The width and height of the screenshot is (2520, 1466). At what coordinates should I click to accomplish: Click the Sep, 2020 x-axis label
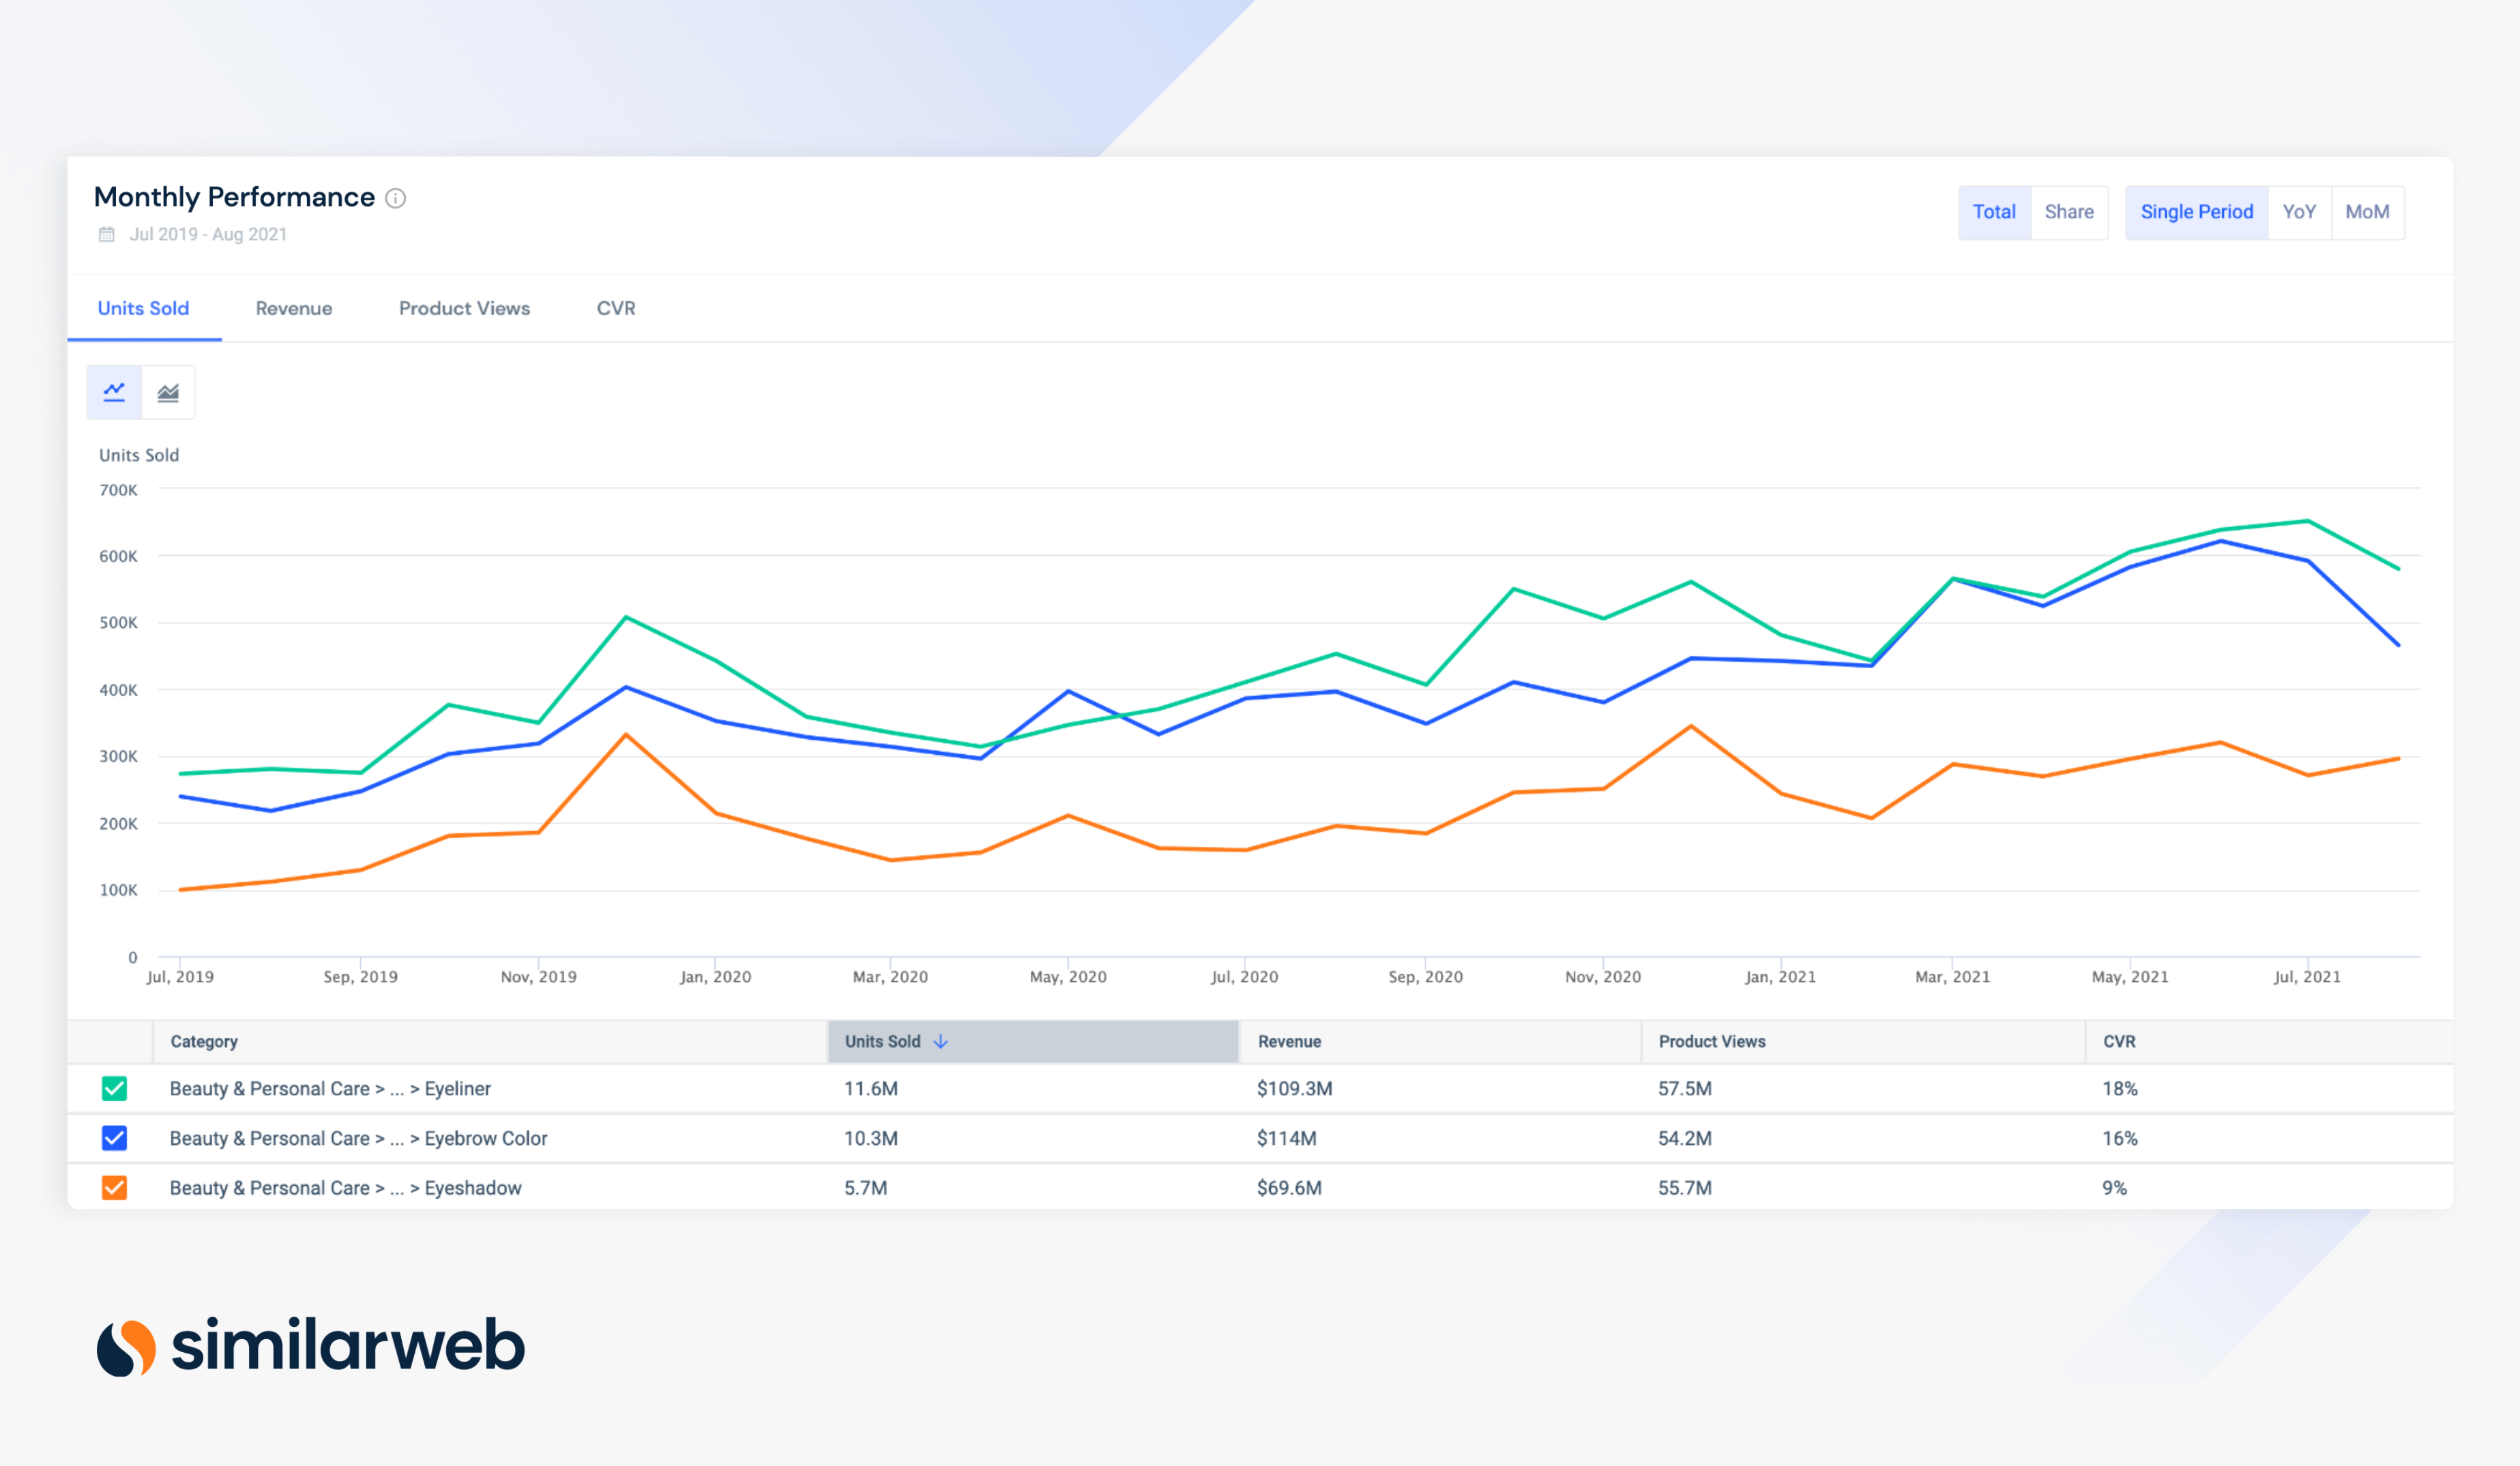1425,976
